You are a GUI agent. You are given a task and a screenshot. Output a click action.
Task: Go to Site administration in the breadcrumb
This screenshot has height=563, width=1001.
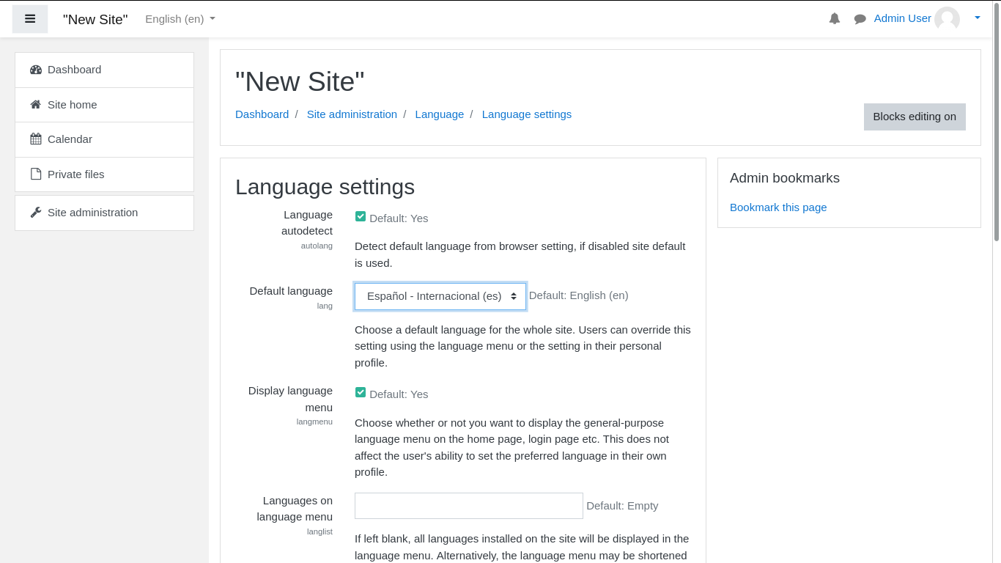[352, 114]
